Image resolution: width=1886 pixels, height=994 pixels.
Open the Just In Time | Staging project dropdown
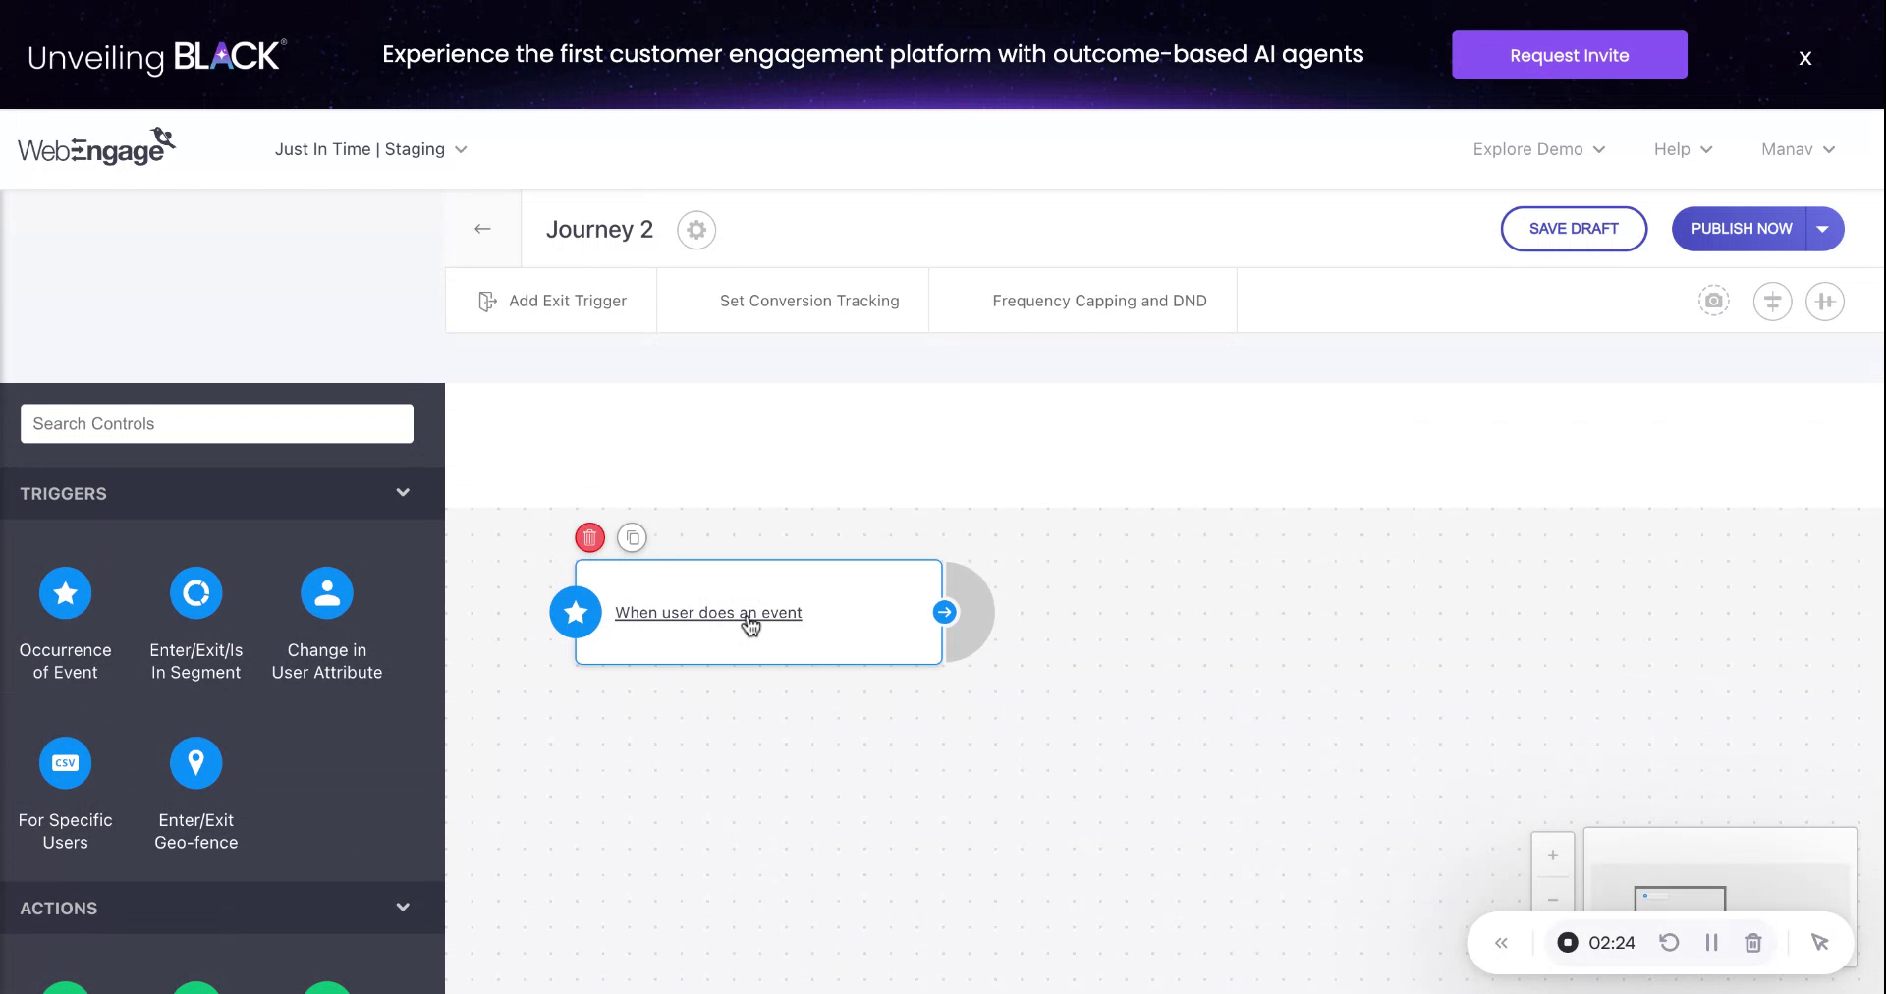371,149
